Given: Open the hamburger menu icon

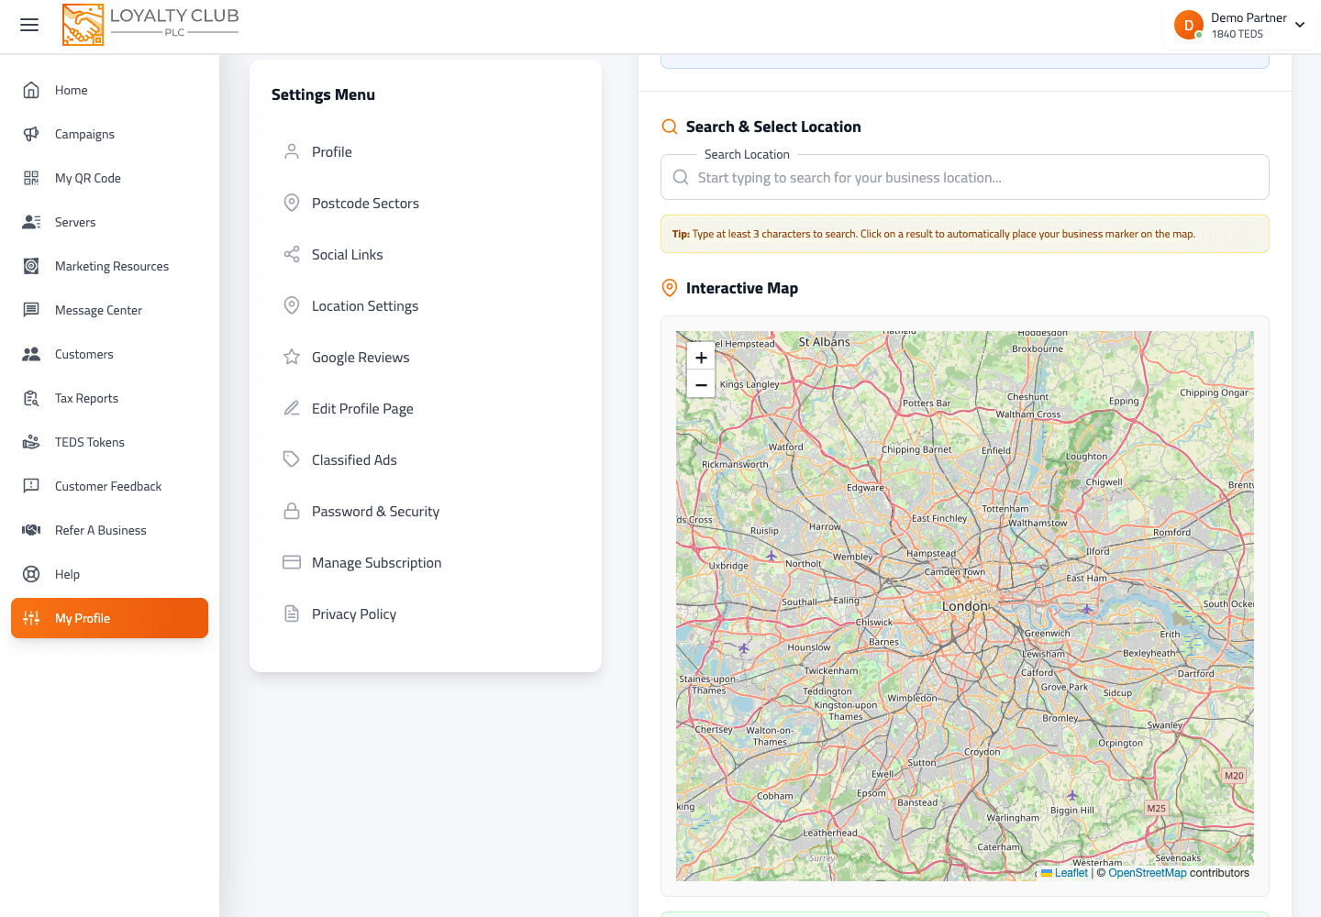Looking at the screenshot, I should [x=29, y=25].
